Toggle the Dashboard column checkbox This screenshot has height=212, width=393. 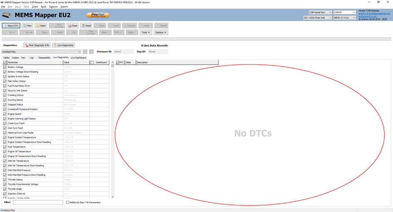(x=92, y=63)
